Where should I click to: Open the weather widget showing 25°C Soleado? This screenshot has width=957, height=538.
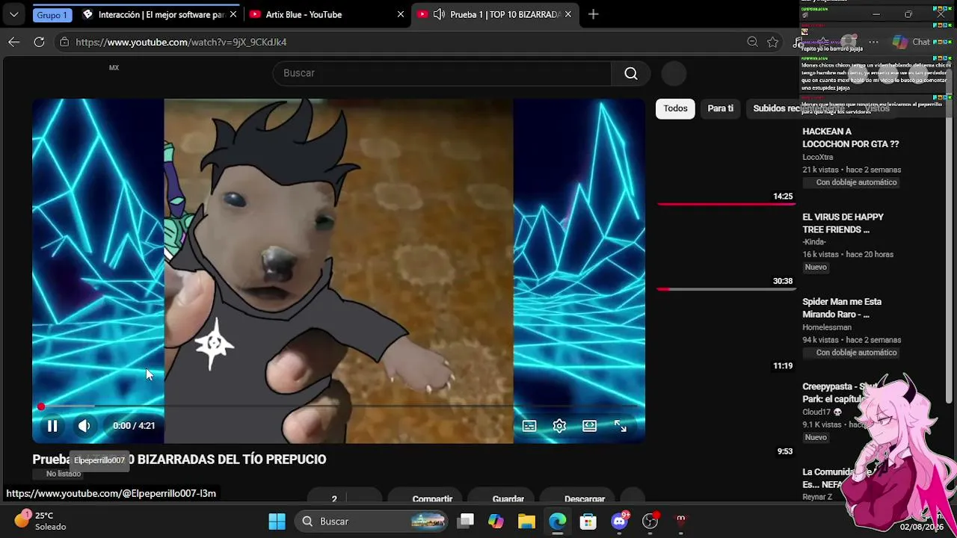41,521
